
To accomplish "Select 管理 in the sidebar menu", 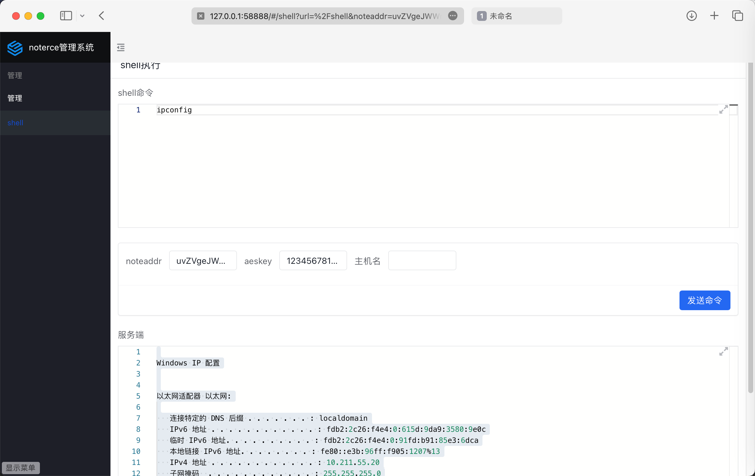I will click(x=14, y=98).
